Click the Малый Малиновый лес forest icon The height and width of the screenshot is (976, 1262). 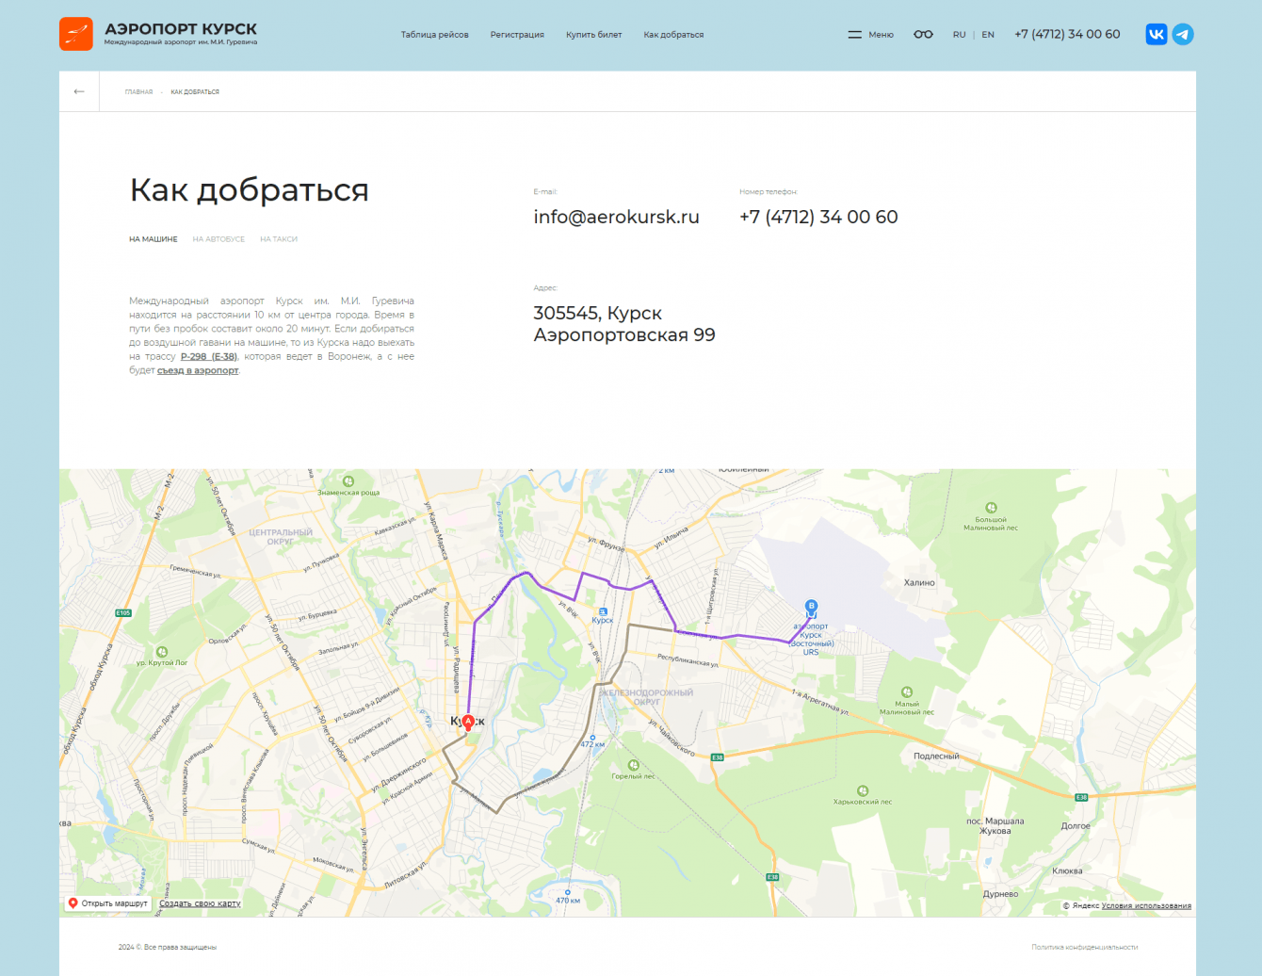907,692
